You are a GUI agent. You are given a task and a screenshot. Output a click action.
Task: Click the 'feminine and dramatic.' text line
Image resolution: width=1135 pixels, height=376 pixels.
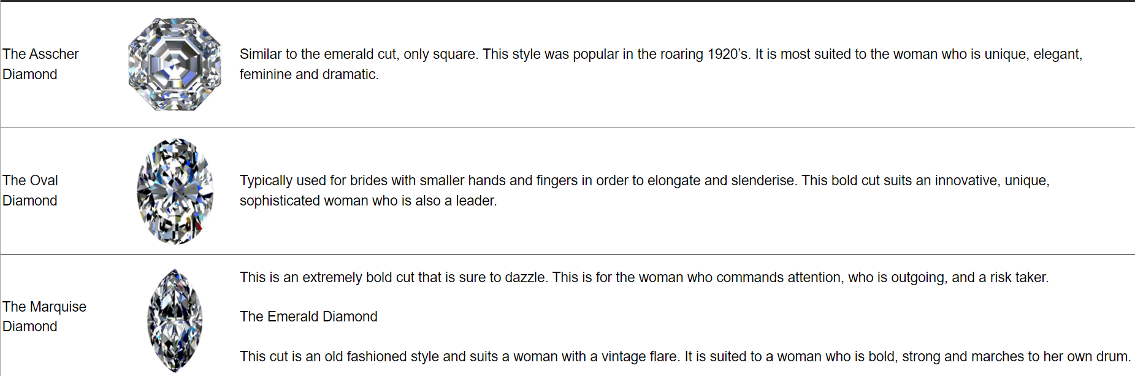[x=309, y=74]
